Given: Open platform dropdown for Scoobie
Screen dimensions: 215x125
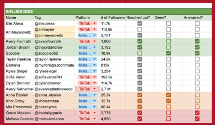Looking at the screenshot, I should coord(87,53).
